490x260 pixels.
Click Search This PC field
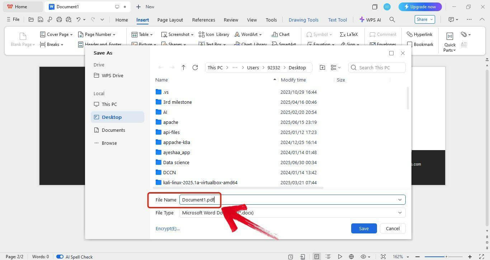click(377, 68)
